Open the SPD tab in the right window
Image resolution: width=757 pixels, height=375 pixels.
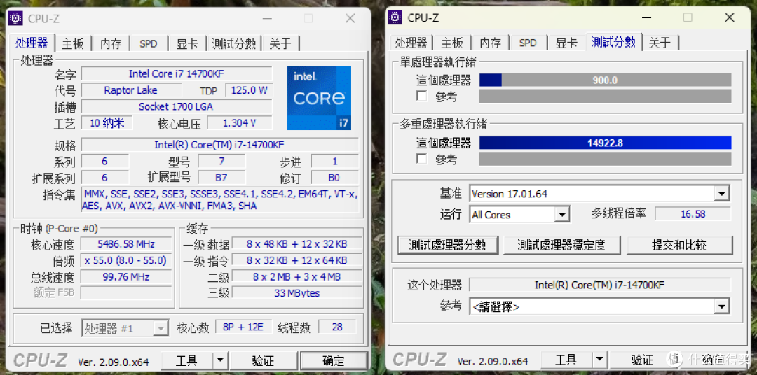[528, 43]
